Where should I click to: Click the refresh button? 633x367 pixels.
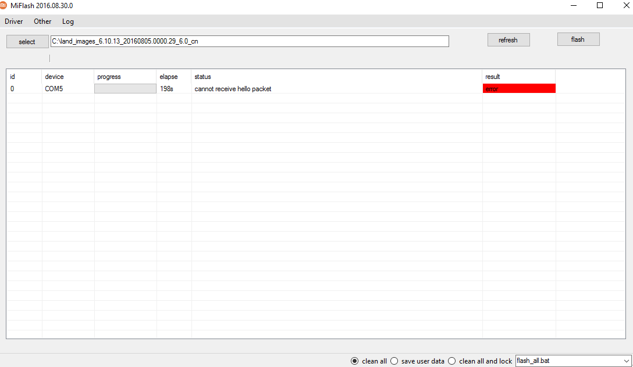pyautogui.click(x=508, y=40)
